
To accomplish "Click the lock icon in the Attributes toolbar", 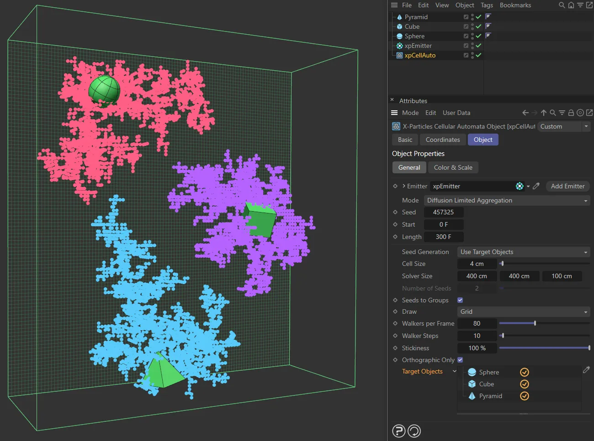I will 571,113.
